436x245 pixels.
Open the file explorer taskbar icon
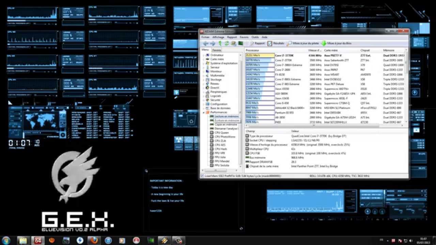[x=22, y=240]
